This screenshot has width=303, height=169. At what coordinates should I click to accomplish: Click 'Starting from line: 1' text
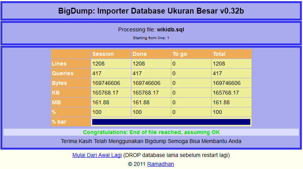[x=151, y=38]
